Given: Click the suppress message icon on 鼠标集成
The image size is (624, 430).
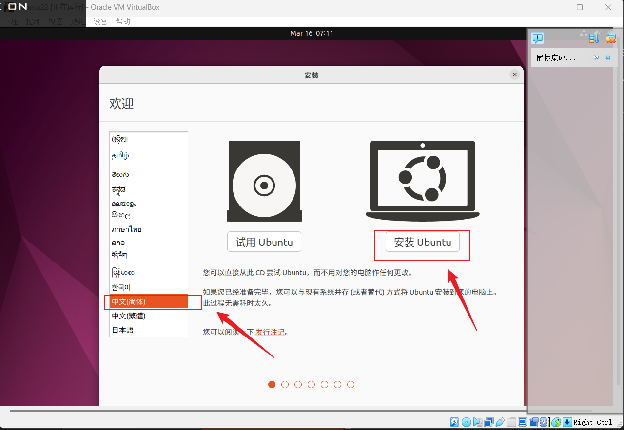Looking at the screenshot, I should click(x=596, y=57).
